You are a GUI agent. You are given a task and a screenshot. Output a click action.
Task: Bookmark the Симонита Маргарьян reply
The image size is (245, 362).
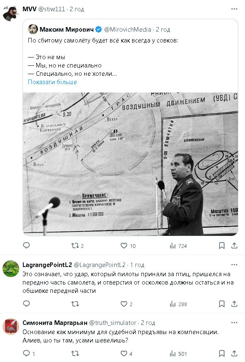point(222,353)
